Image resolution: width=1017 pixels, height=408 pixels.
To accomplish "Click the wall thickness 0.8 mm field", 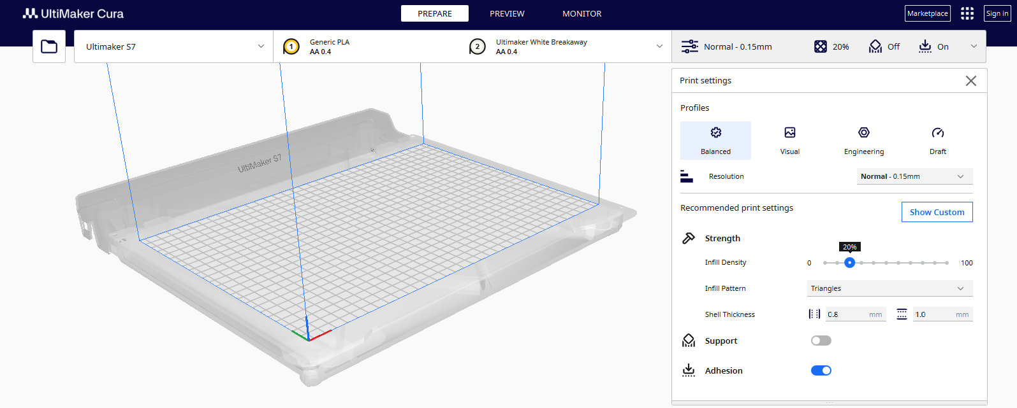I will (x=856, y=314).
